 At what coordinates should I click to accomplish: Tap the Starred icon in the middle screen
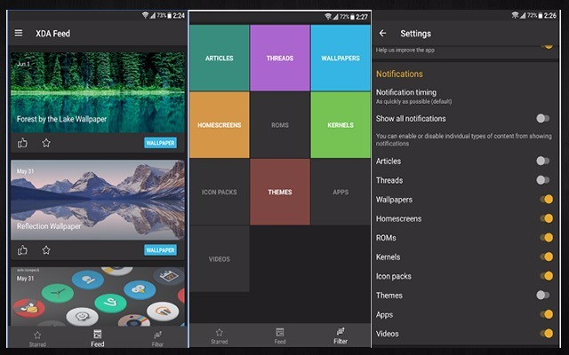[219, 335]
